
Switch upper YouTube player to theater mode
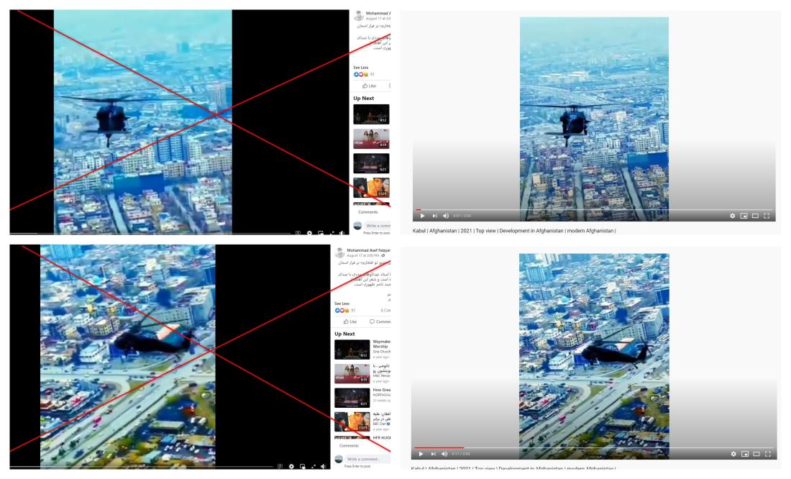pyautogui.click(x=755, y=216)
